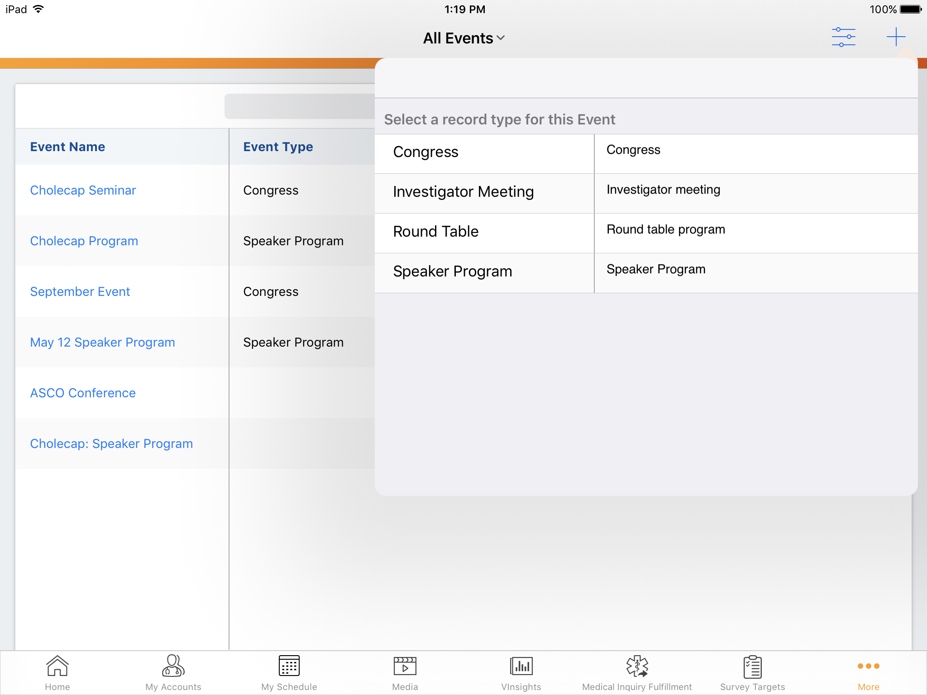Tap the gray search field above the table
This screenshot has height=695, width=927.
(x=300, y=106)
